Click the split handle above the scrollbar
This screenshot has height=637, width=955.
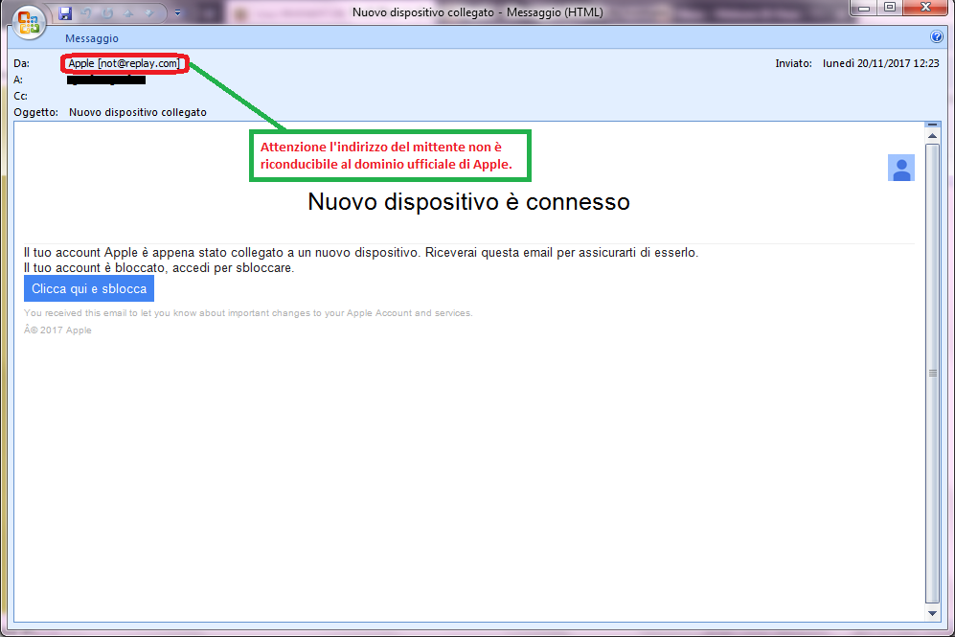point(932,125)
